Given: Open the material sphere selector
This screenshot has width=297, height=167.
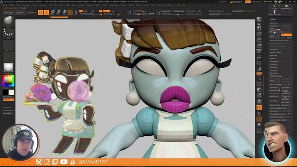Looking at the screenshot, I should tap(8, 68).
